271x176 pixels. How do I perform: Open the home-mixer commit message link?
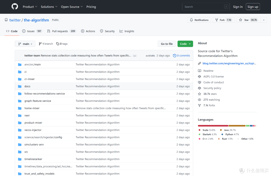pyautogui.click(x=121, y=108)
